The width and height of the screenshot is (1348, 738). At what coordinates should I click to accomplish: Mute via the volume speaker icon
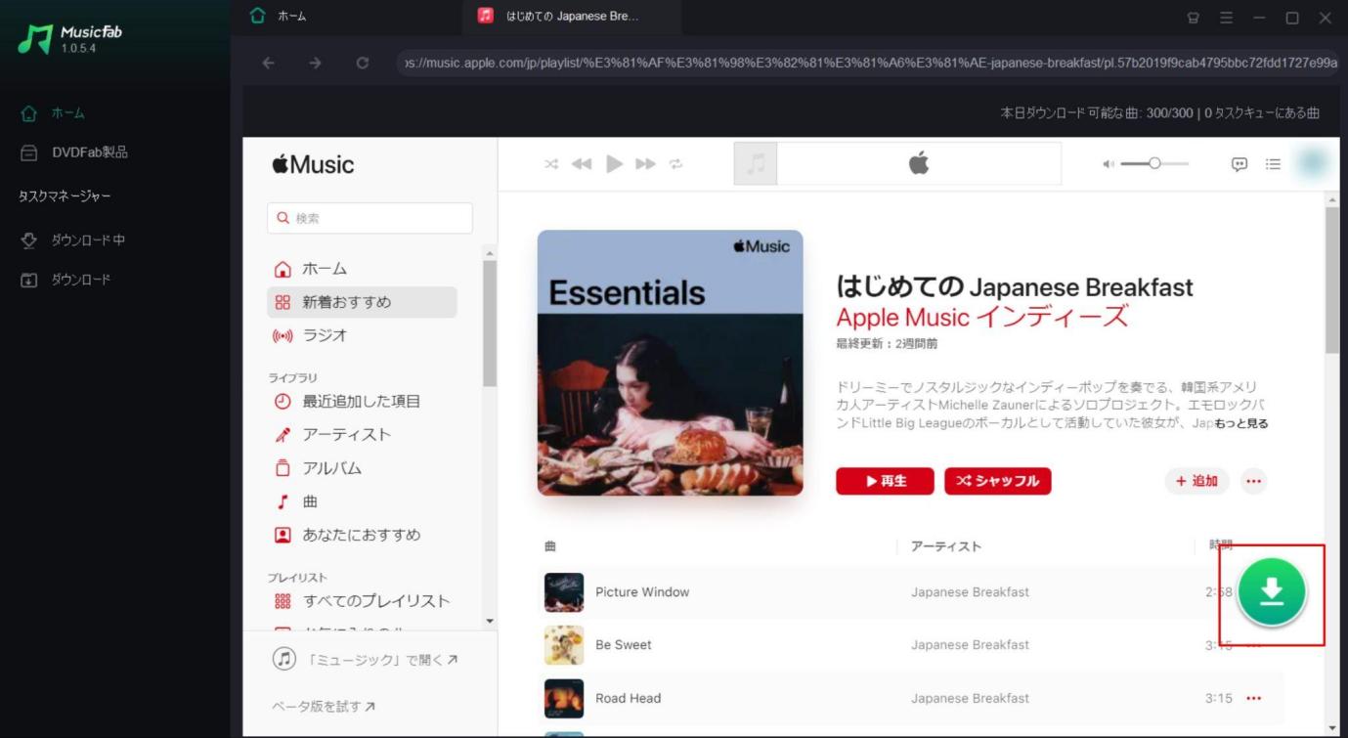click(1109, 164)
